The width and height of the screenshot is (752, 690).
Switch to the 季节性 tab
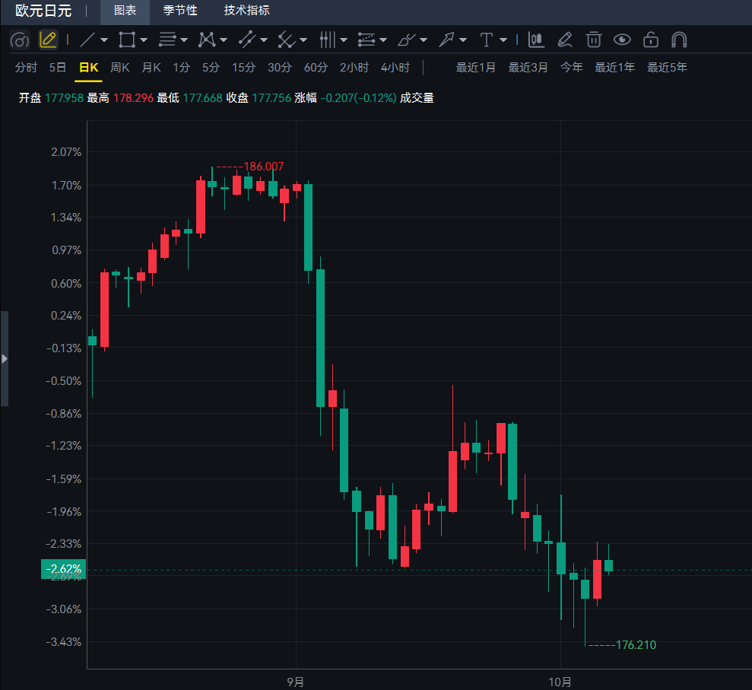180,11
